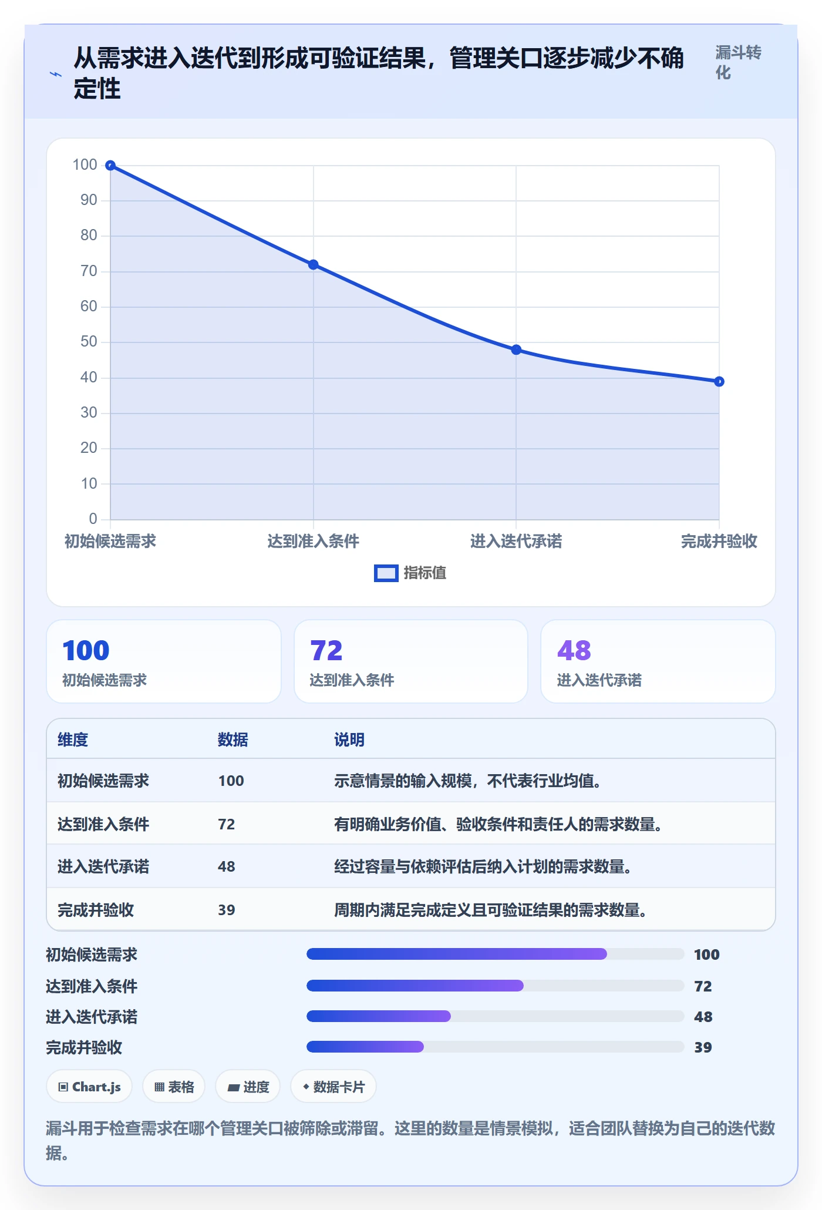Click the 进入迭代承诺 table row label
This screenshot has height=1210, width=822.
(103, 866)
